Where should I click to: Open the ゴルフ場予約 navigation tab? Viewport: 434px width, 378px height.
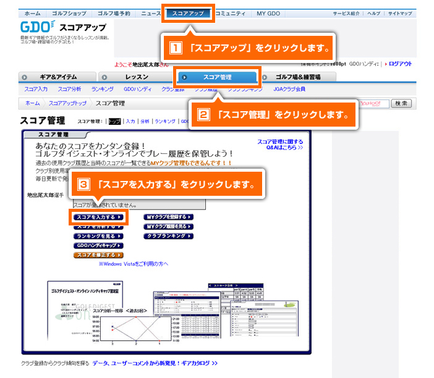point(114,14)
